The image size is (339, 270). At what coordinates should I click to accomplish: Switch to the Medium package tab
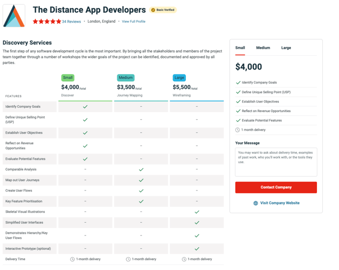pos(263,48)
